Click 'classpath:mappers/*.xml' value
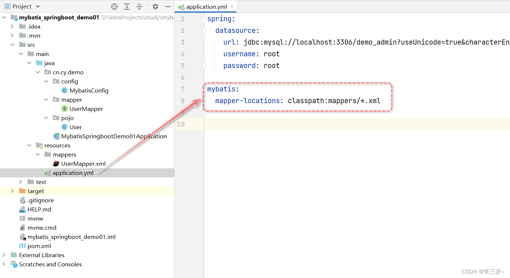Screen dimensions: 510x278 (x=334, y=101)
